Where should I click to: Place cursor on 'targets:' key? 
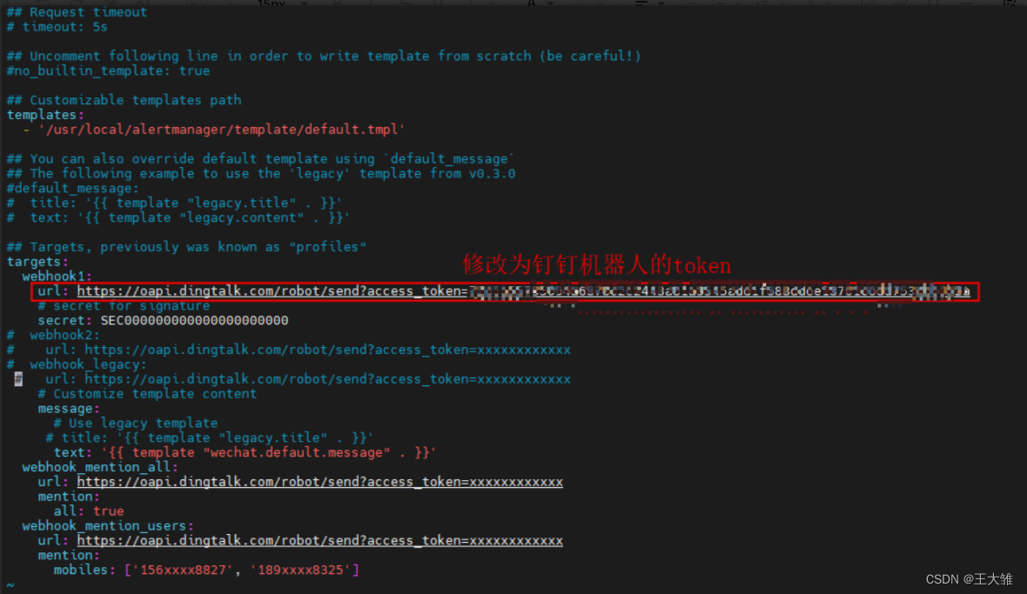tap(37, 262)
